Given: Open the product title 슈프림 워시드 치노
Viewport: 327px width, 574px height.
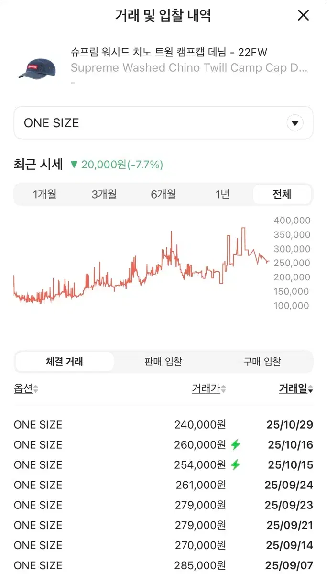Looking at the screenshot, I should pos(169,53).
